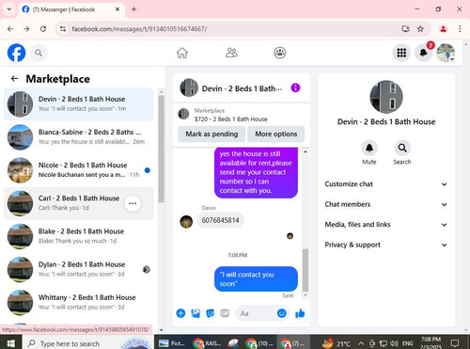The width and height of the screenshot is (470, 349).
Task: Search in conversation using magnifier icon
Action: pyautogui.click(x=402, y=148)
